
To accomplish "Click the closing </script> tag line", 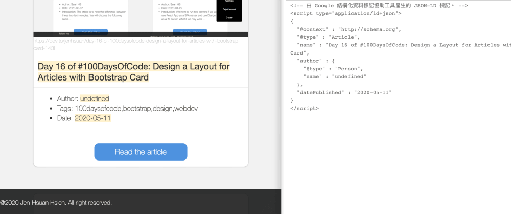I will pos(305,108).
